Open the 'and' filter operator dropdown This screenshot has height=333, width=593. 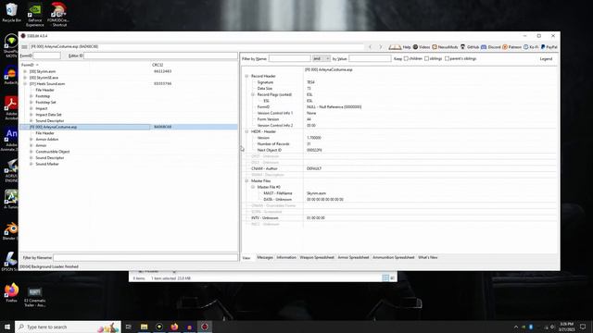(x=322, y=58)
